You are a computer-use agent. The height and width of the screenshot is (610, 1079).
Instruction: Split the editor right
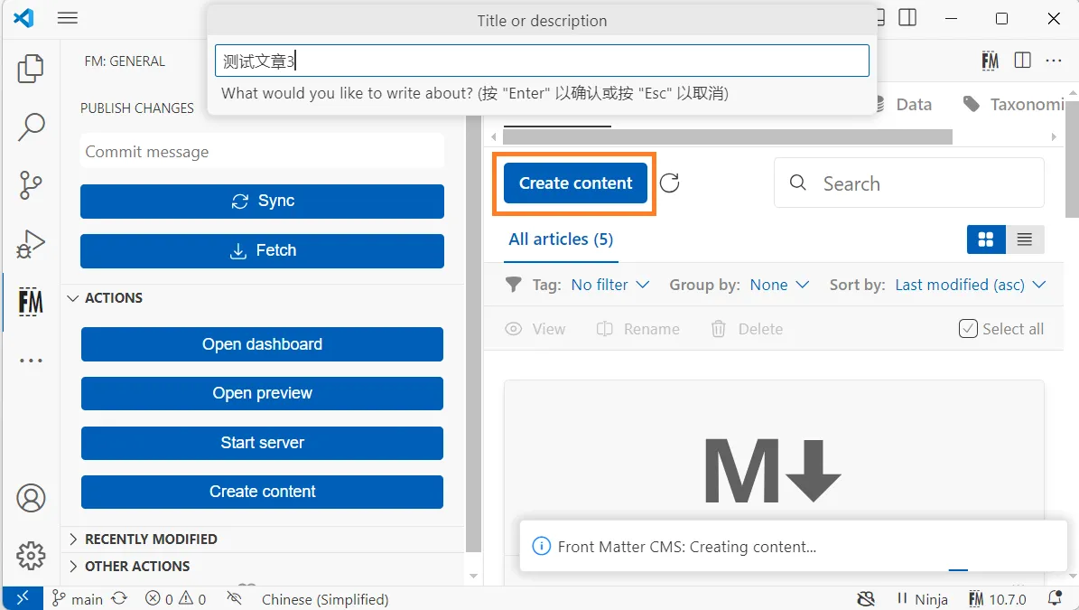[1023, 61]
